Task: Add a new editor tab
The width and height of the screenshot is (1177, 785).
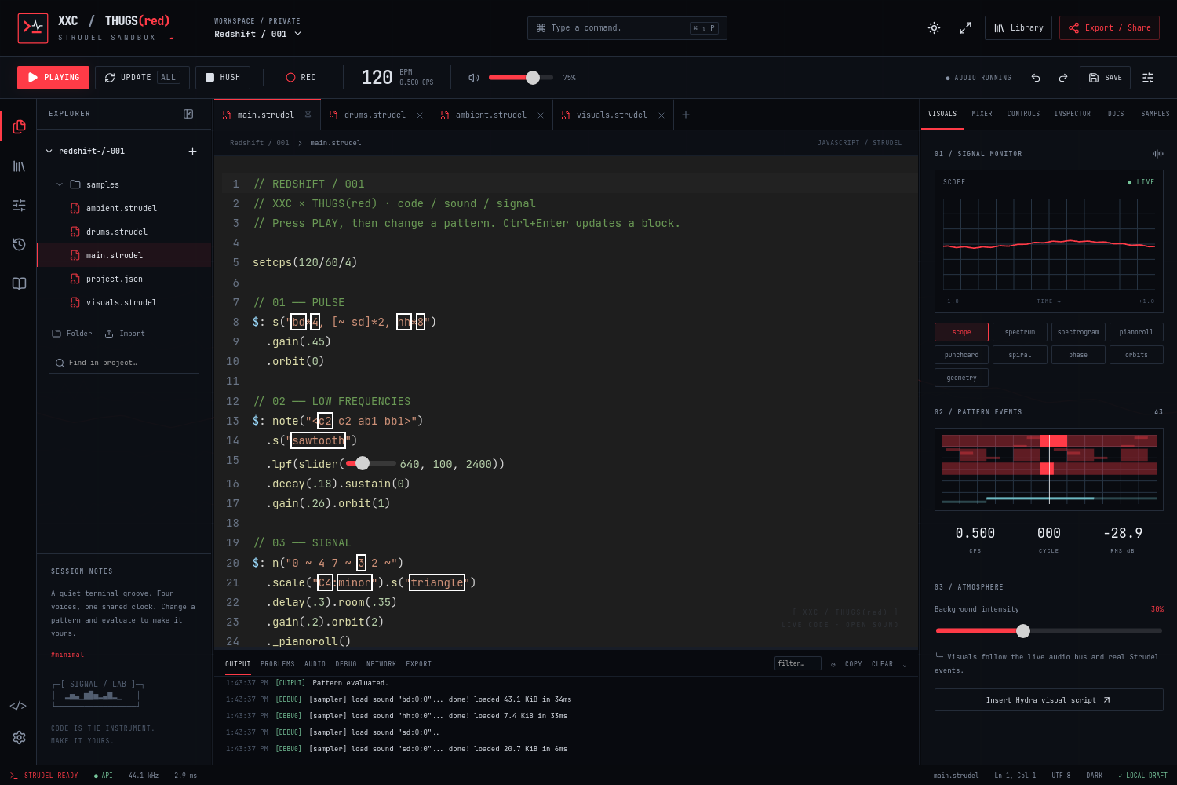Action: tap(686, 115)
